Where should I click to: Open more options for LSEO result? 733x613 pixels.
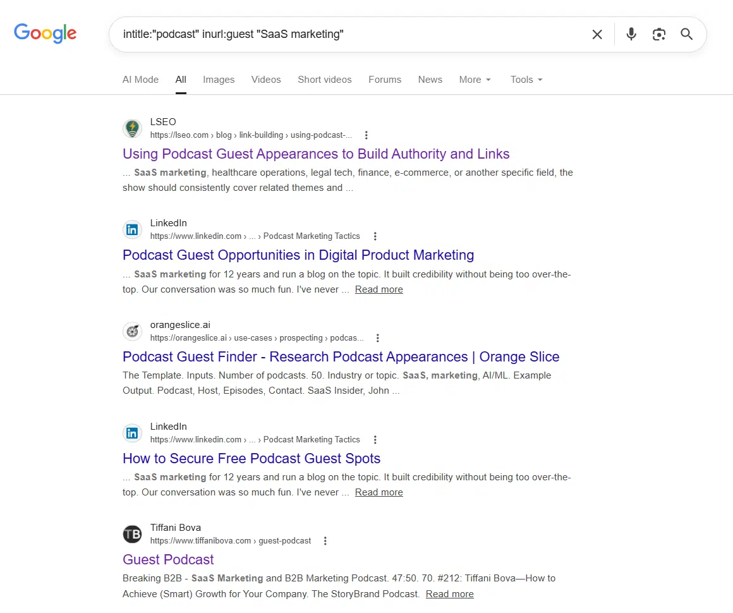click(366, 135)
